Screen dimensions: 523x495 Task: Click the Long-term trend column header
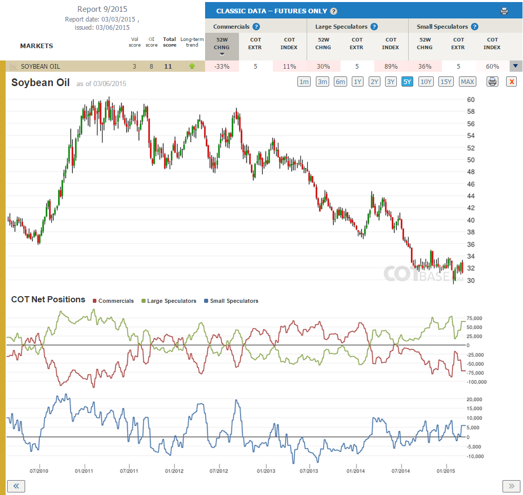[x=192, y=42]
